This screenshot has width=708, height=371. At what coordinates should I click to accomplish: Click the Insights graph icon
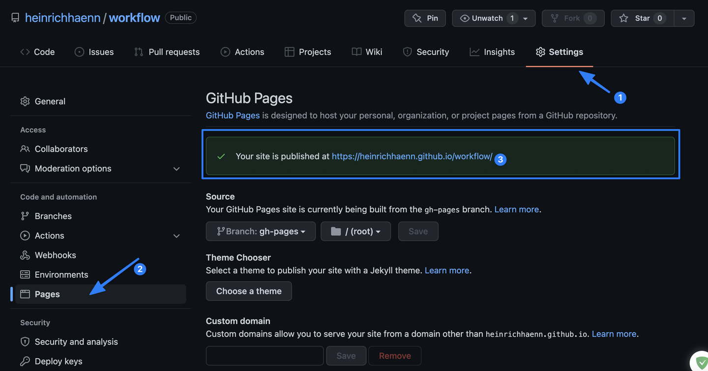click(474, 52)
